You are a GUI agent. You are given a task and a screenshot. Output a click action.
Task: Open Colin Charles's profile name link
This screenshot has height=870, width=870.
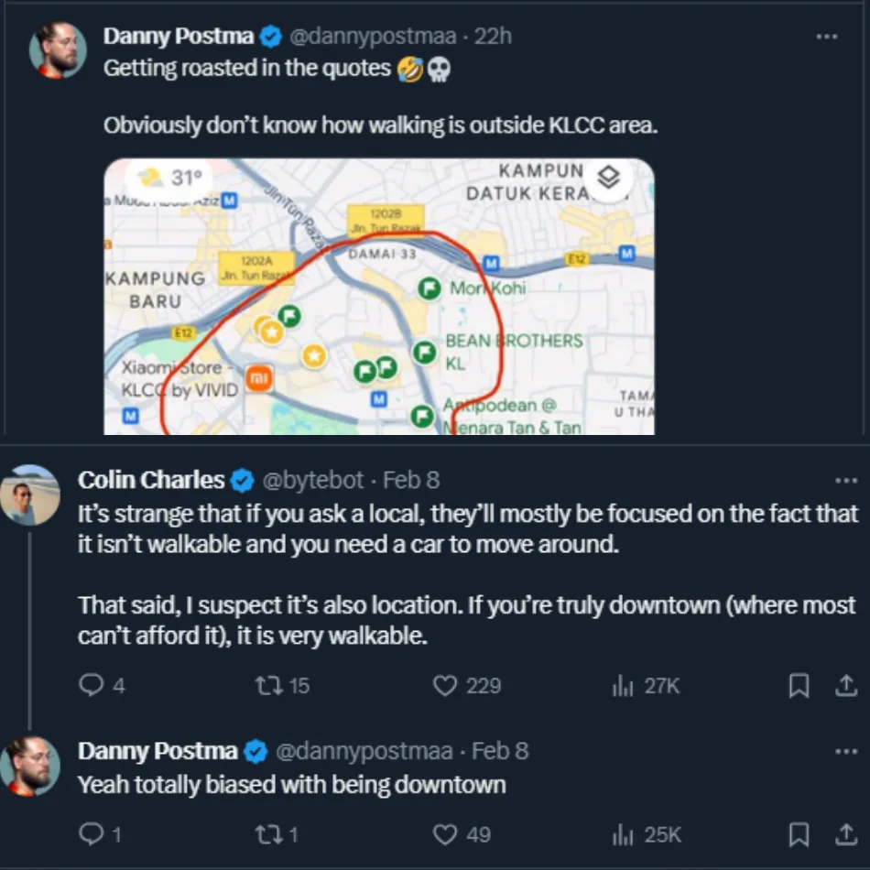151,480
